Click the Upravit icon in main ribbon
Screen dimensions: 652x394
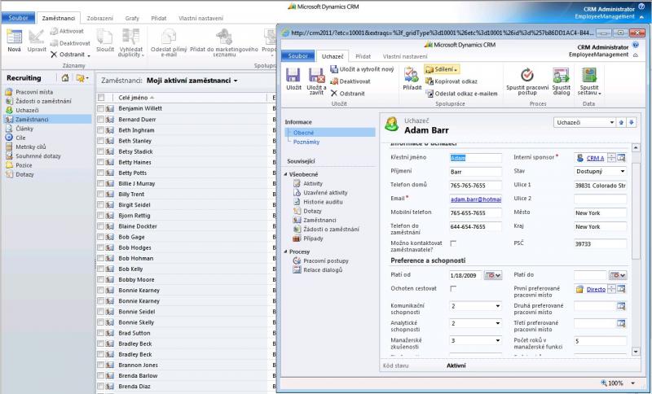click(37, 37)
